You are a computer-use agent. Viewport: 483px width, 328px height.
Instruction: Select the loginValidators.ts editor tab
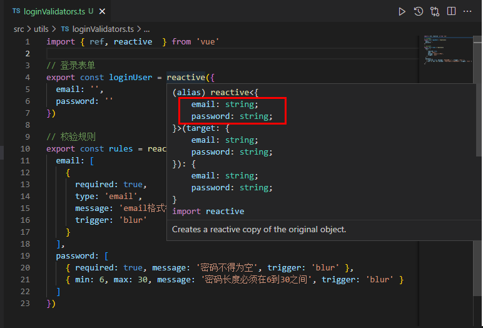pyautogui.click(x=57, y=11)
